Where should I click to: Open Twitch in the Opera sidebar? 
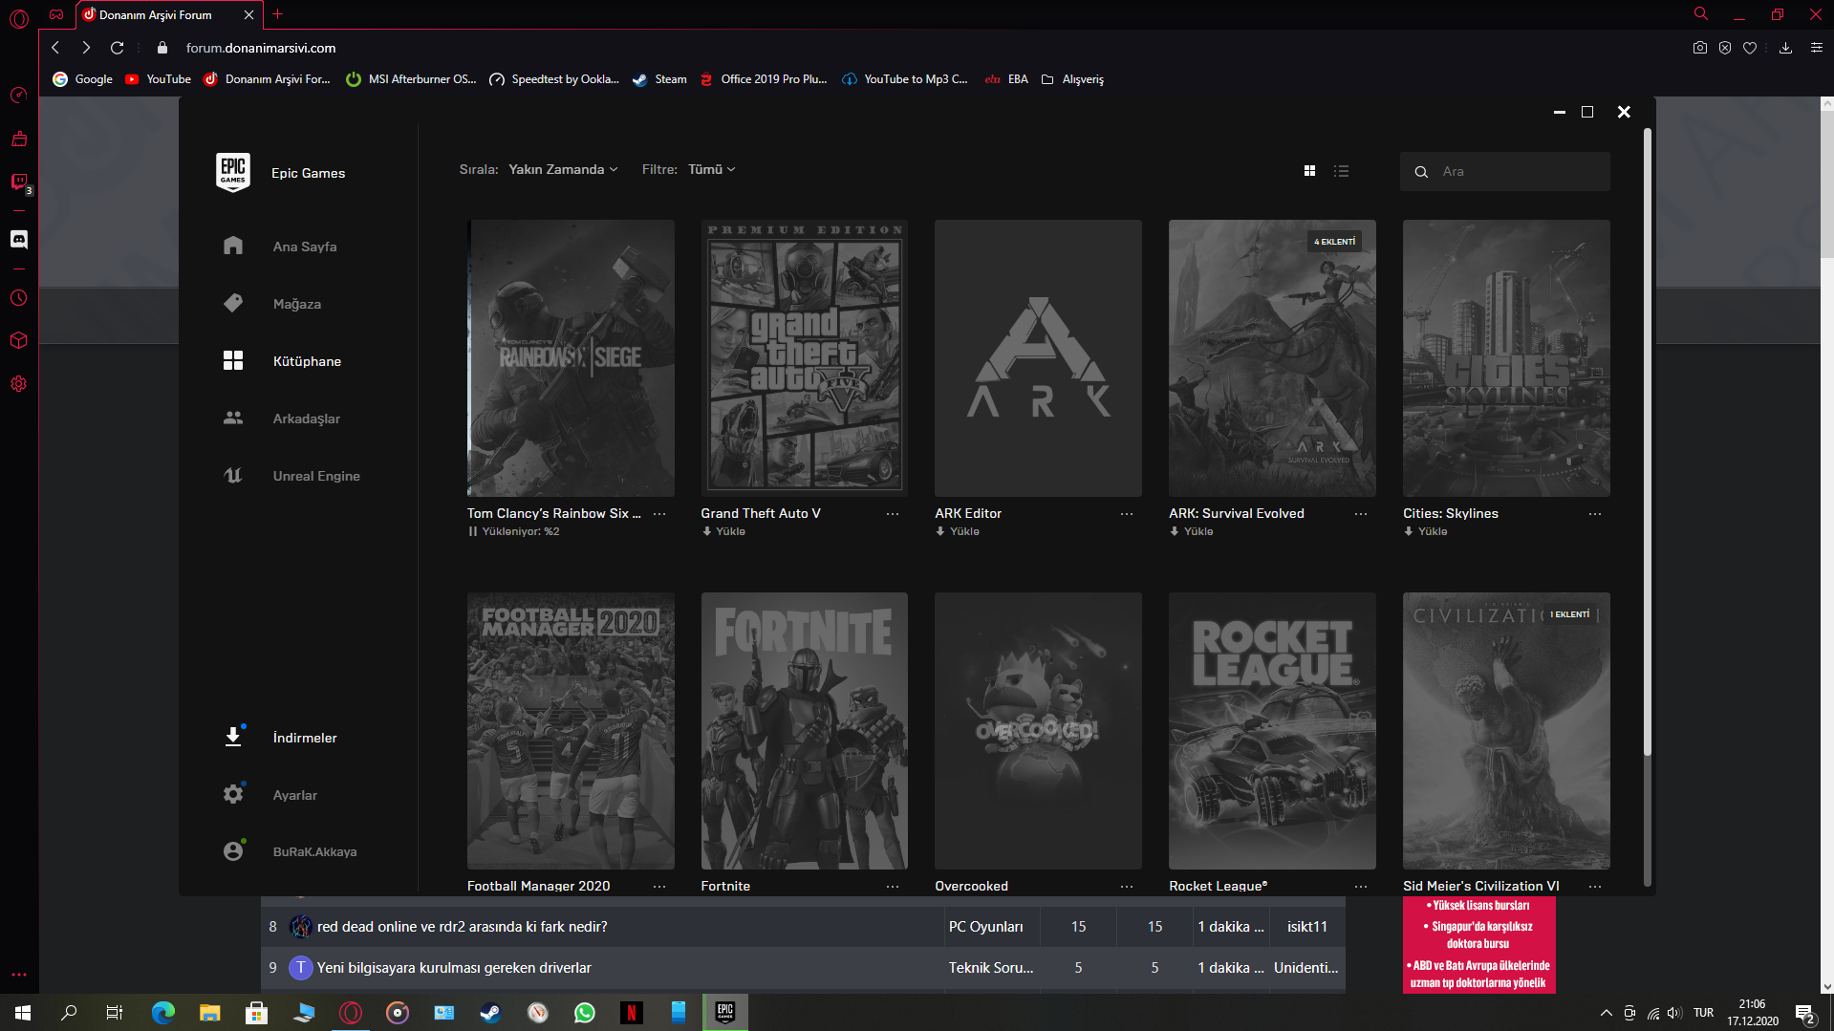click(x=19, y=182)
